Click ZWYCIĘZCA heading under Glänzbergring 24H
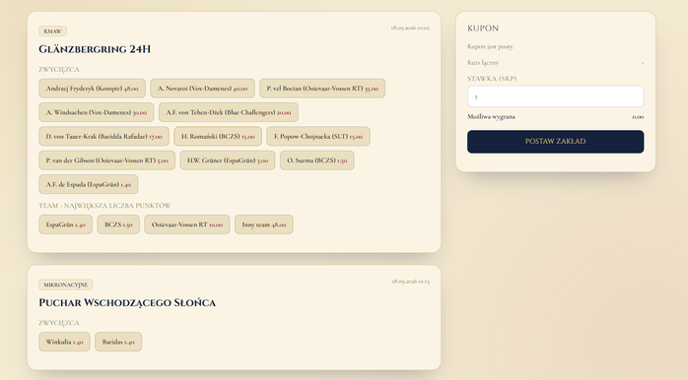The image size is (688, 380). point(59,70)
